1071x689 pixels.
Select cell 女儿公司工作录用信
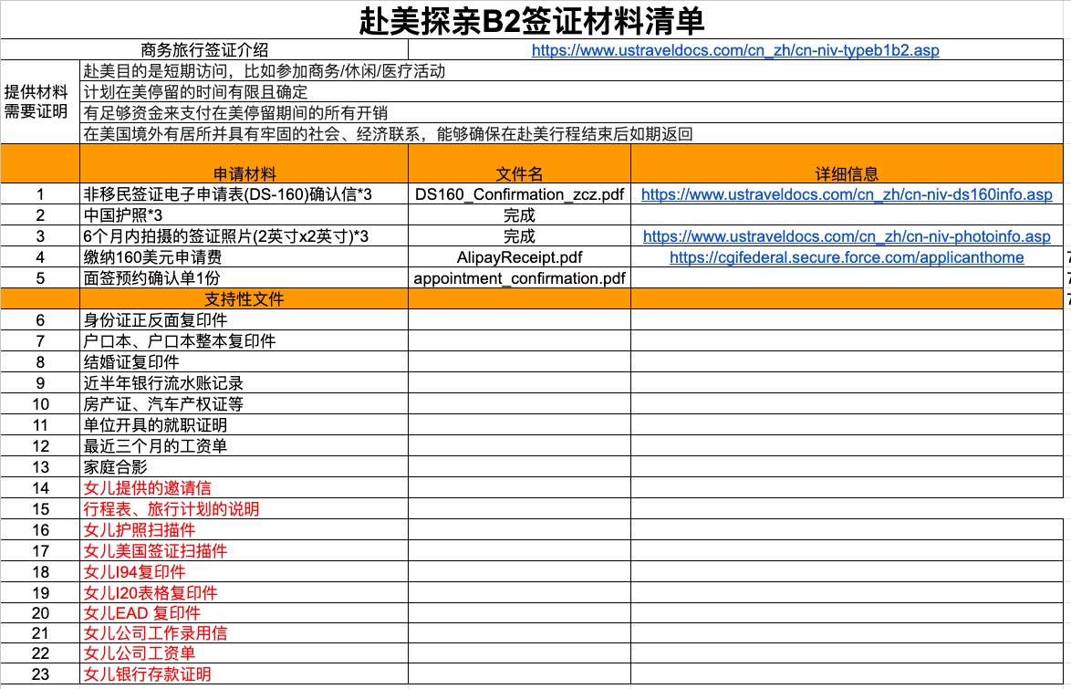pos(244,633)
